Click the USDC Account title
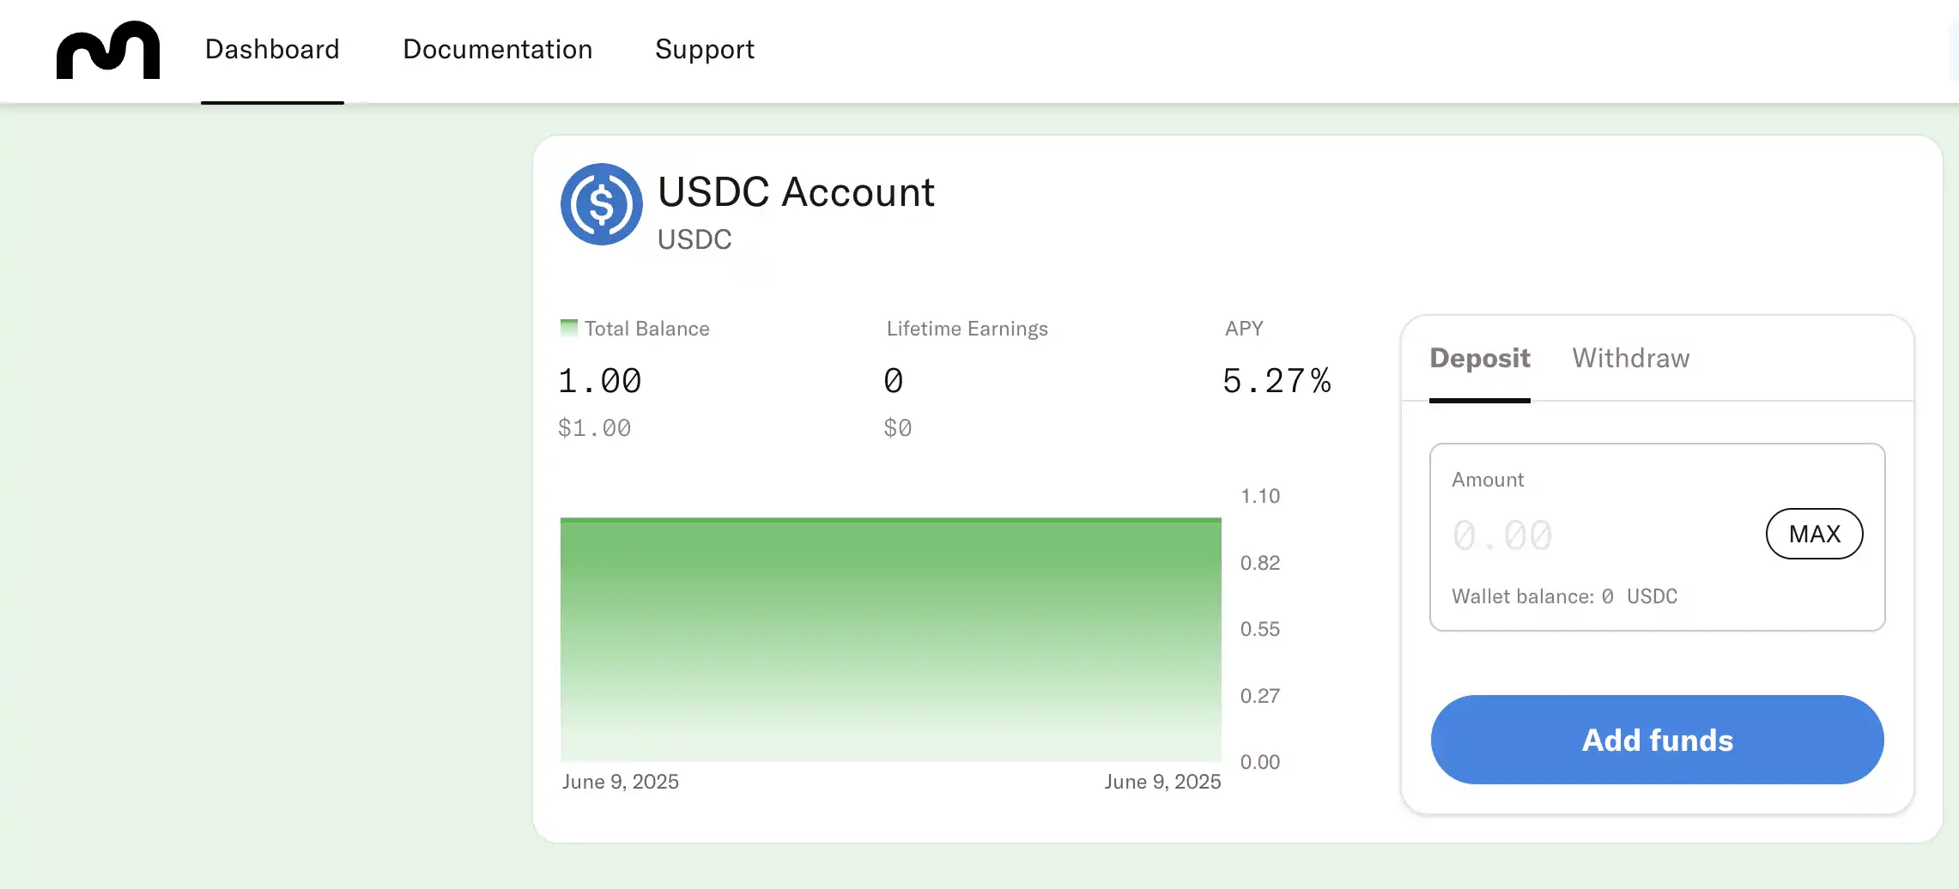The image size is (1959, 889). click(796, 192)
